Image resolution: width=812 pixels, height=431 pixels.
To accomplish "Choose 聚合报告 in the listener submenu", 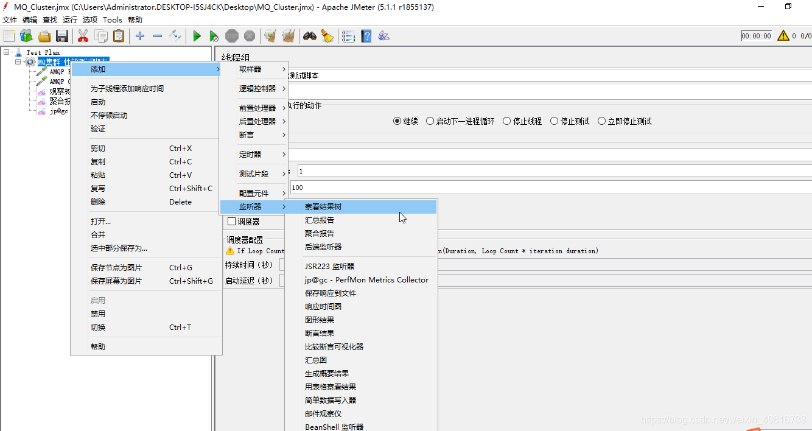I will [x=362, y=234].
